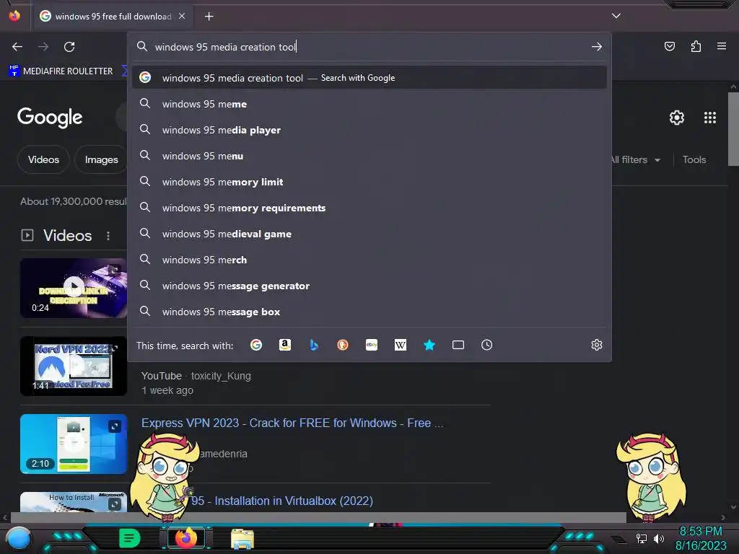Viewport: 739px width, 554px height.
Task: Open a new tab with plus button
Action: pyautogui.click(x=209, y=17)
